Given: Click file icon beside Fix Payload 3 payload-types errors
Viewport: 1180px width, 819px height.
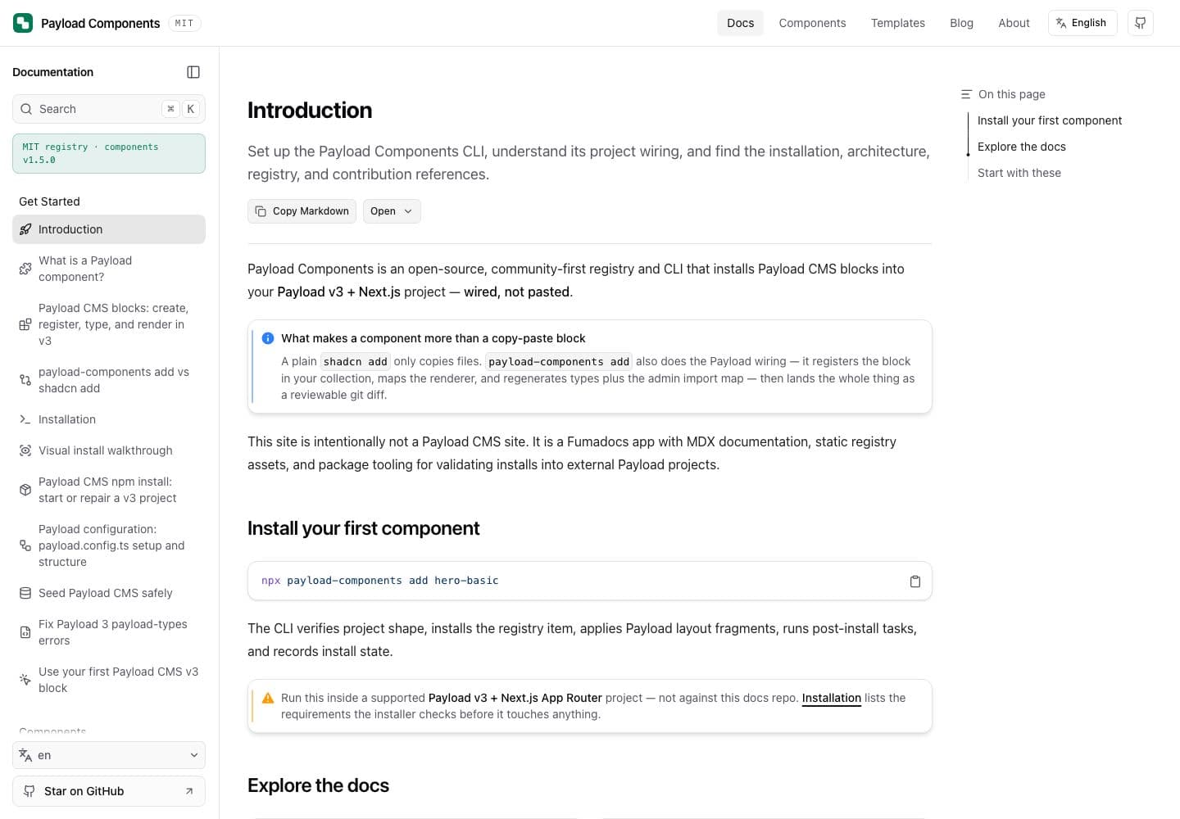Looking at the screenshot, I should click(25, 632).
